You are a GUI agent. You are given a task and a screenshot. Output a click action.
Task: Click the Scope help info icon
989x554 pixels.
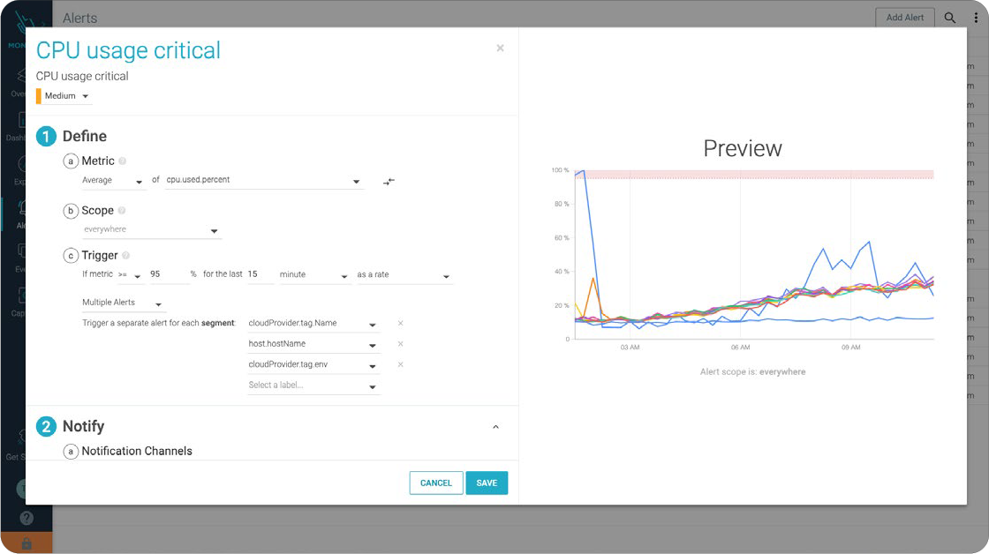tap(122, 211)
